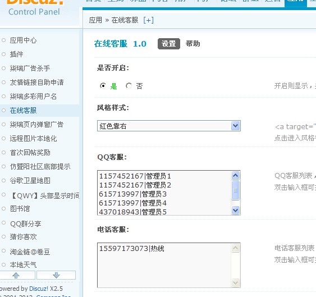Open 谷歌卫星地图 sidebar entry
316x297 pixels.
tap(30, 180)
